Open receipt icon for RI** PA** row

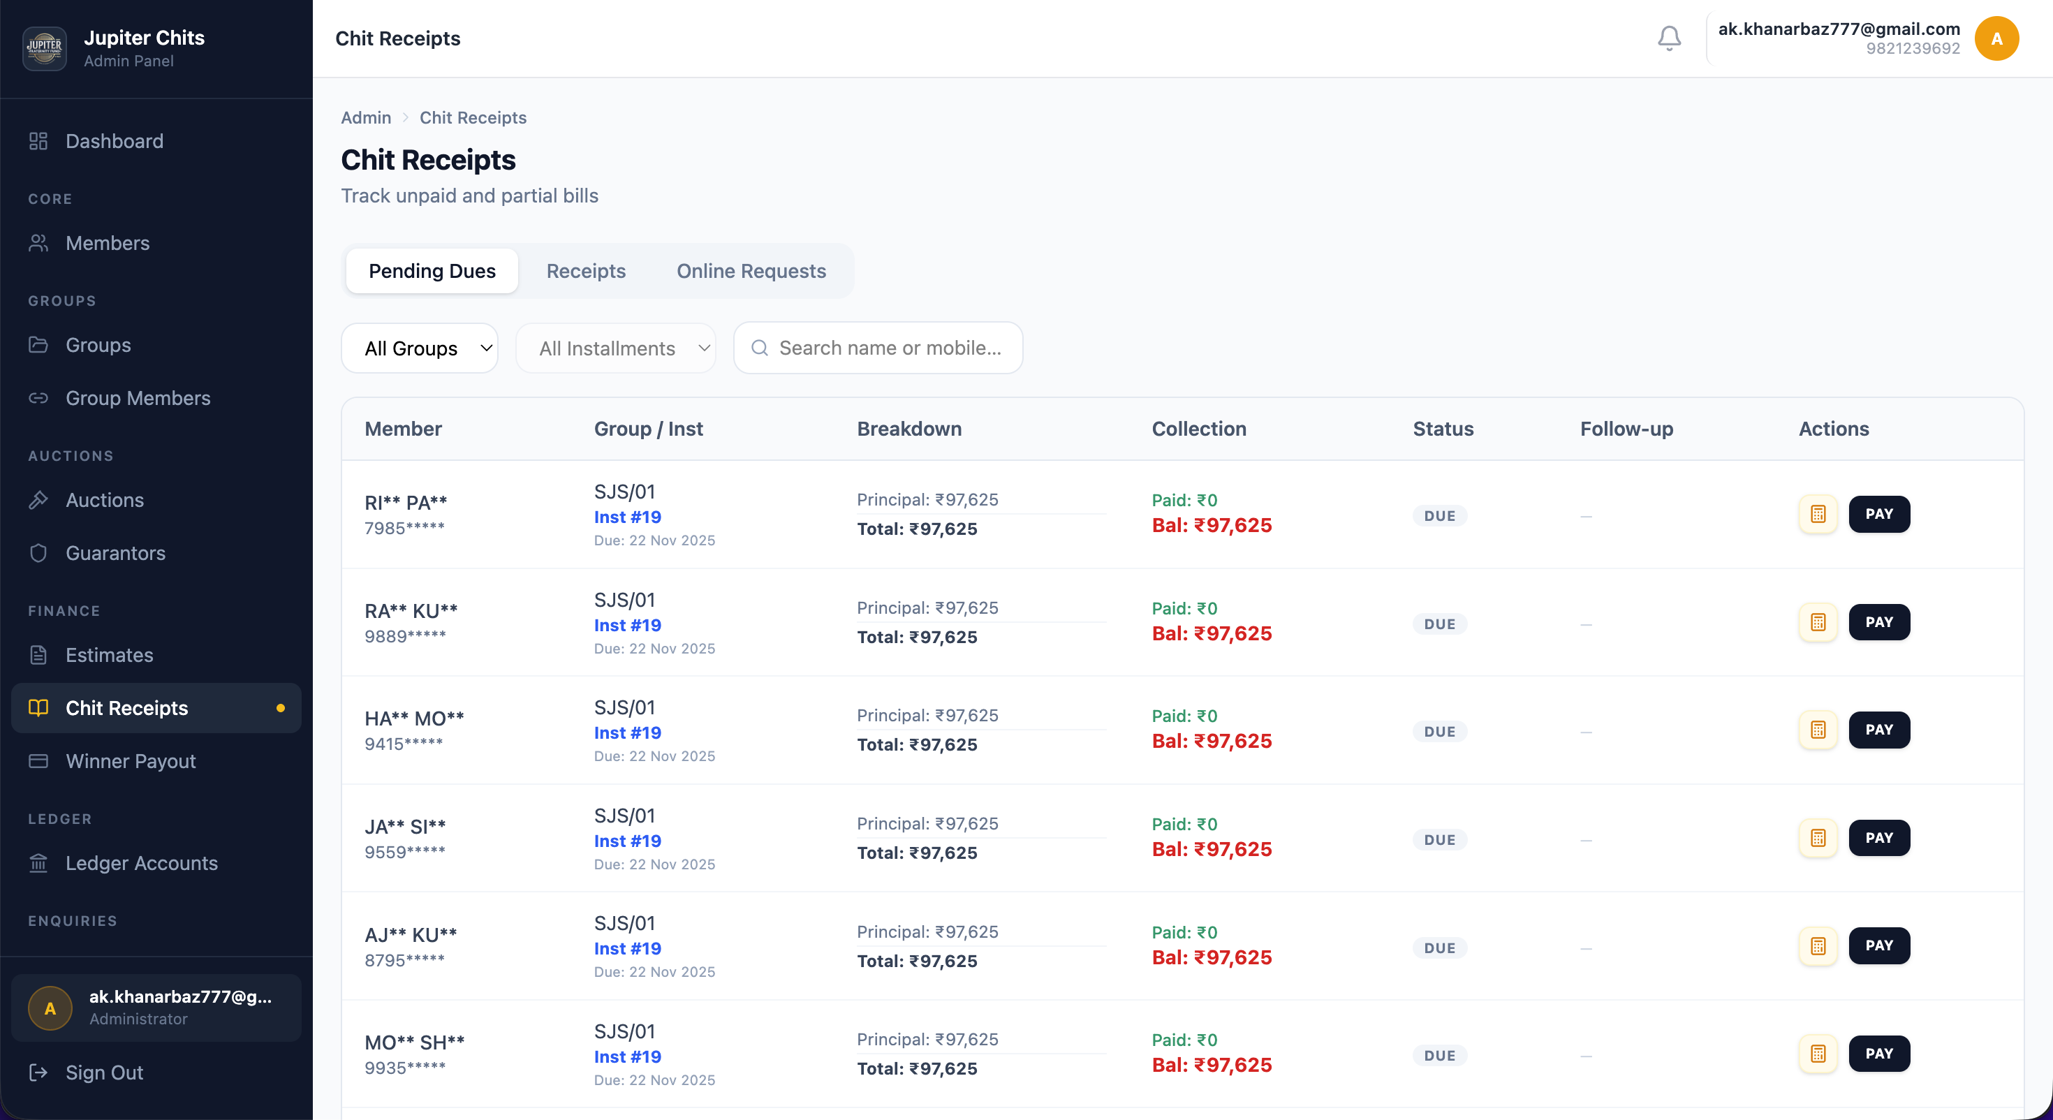[x=1818, y=514]
